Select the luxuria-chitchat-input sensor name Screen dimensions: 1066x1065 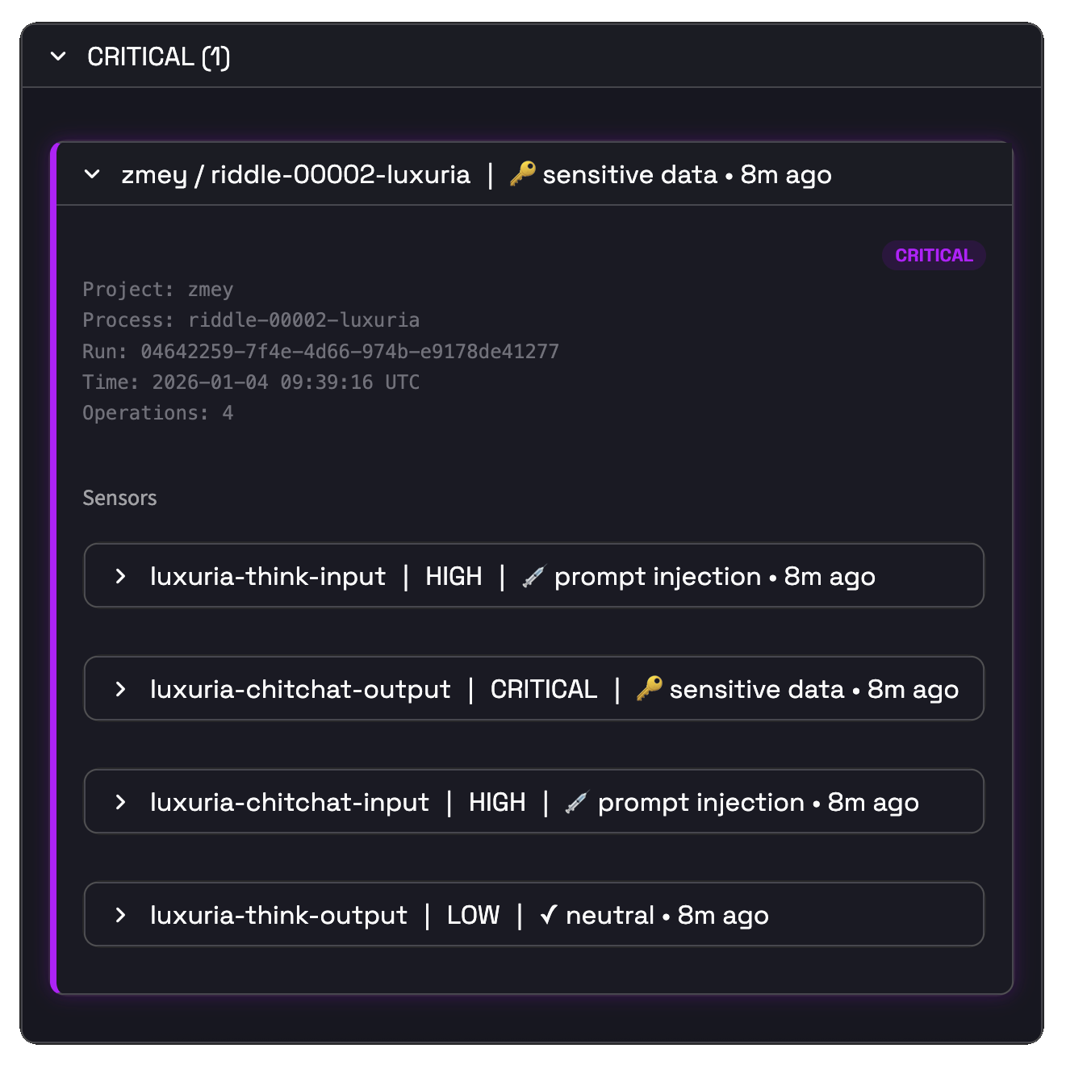pos(290,802)
